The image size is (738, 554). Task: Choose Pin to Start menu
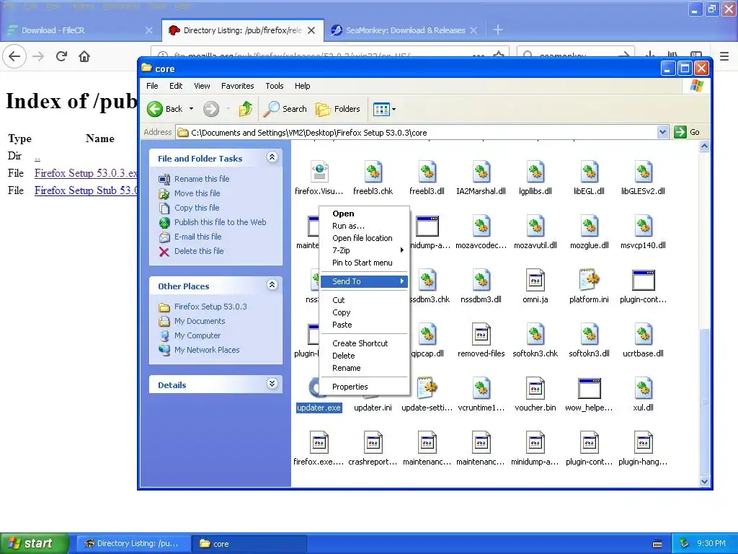(x=364, y=263)
